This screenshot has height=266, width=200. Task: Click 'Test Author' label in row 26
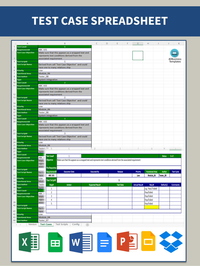pyautogui.click(x=27, y=148)
